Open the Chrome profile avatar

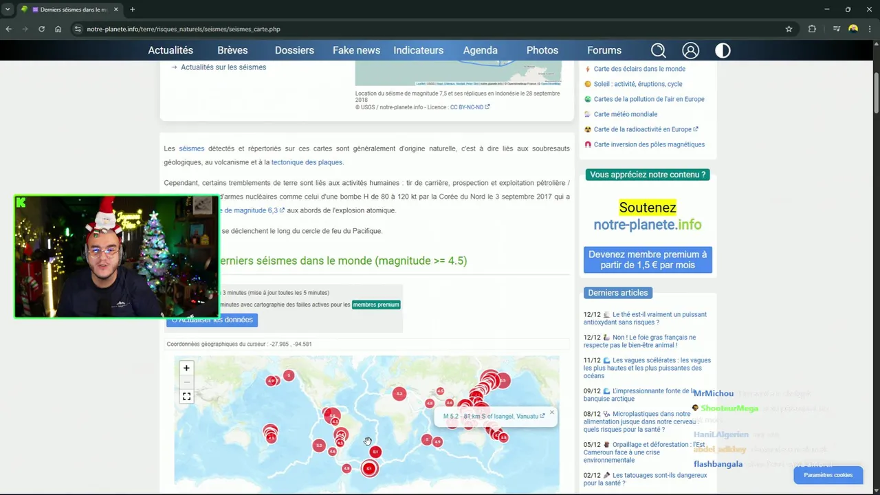(x=853, y=29)
